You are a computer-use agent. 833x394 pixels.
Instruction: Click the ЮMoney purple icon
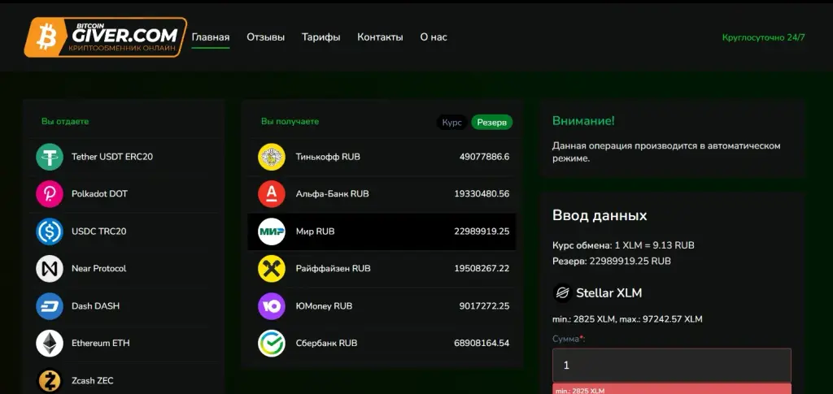[272, 306]
